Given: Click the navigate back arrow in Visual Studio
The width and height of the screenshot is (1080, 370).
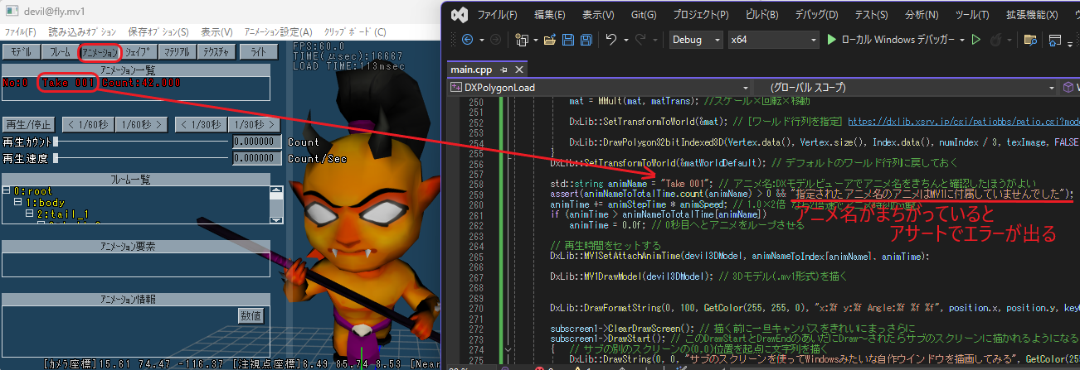Looking at the screenshot, I should (468, 40).
